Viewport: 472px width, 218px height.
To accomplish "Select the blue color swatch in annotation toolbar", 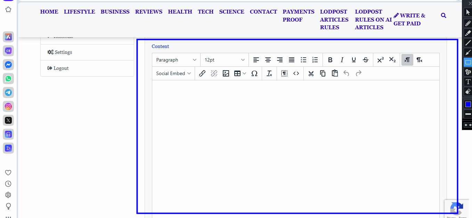I will 468,104.
